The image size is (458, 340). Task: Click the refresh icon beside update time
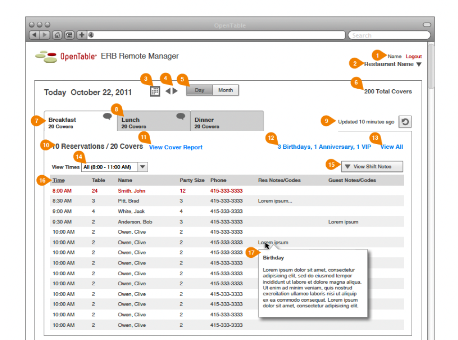point(405,122)
